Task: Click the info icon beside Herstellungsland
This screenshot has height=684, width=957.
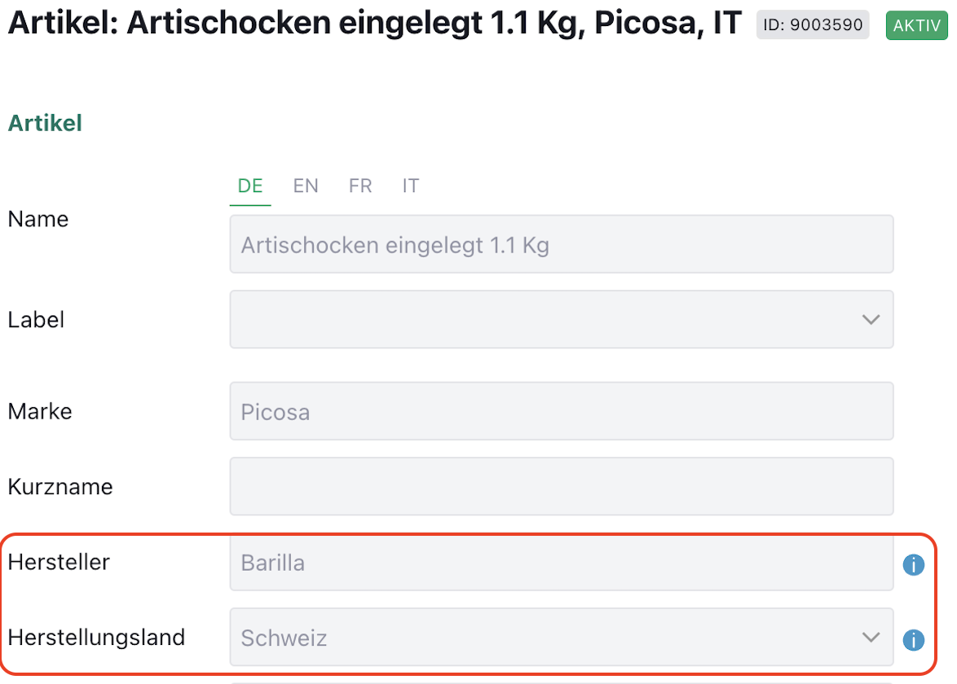Action: tap(914, 640)
